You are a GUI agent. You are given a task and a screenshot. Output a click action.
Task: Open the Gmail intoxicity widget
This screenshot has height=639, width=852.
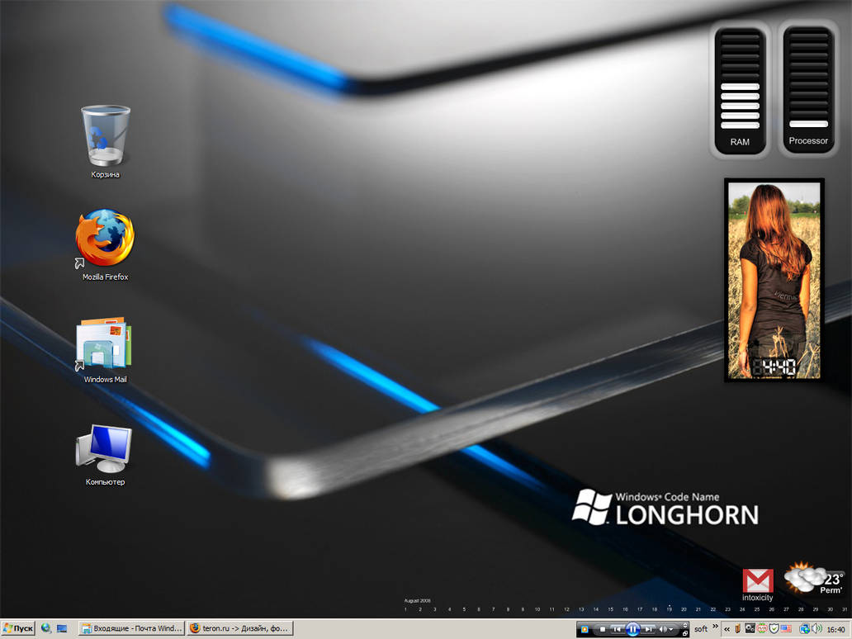point(758,585)
